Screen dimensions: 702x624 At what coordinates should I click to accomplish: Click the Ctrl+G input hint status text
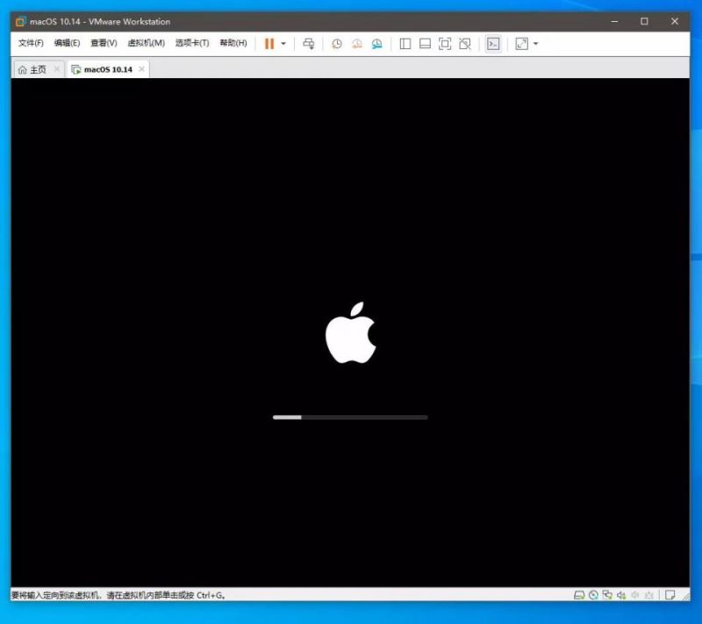[118, 595]
